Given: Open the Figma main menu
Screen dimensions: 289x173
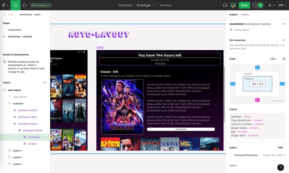Looking at the screenshot, I should point(4,5).
